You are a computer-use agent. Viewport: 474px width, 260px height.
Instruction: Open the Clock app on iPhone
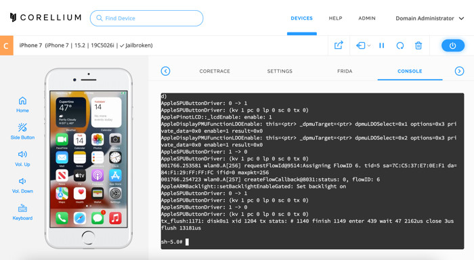115,157
